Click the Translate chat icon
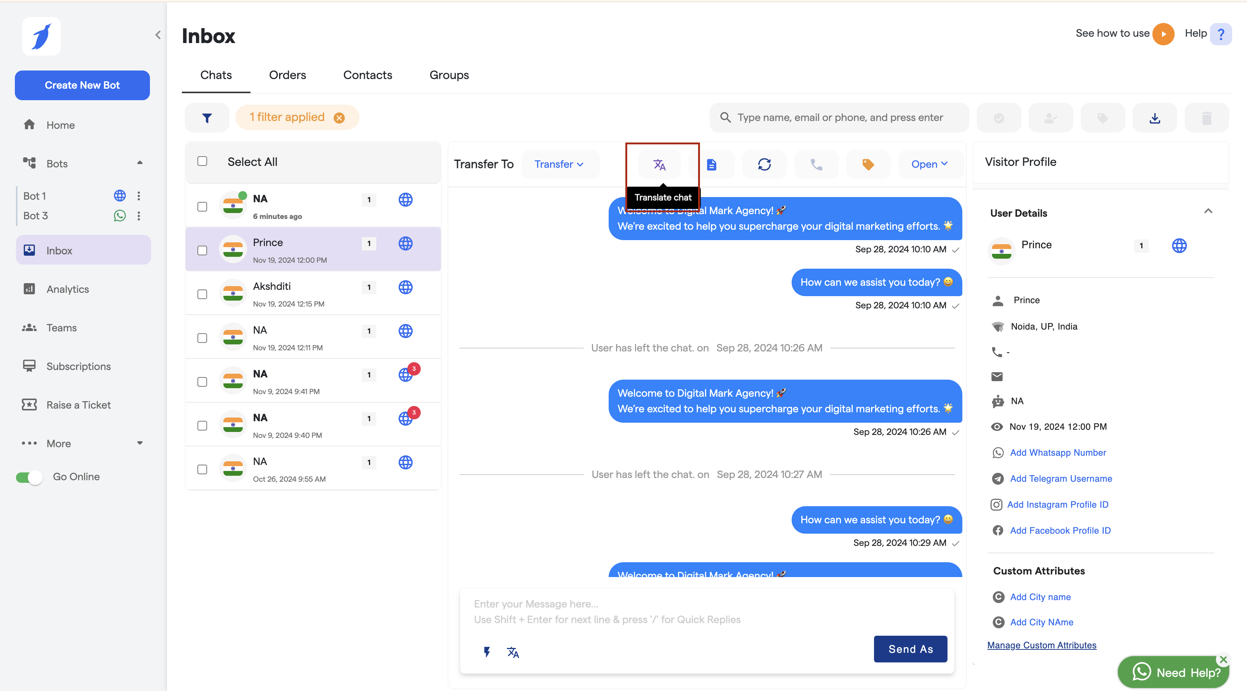The image size is (1247, 691). [659, 164]
